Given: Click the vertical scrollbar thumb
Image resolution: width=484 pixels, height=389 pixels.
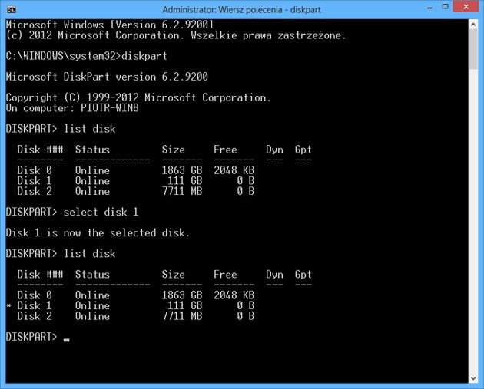Looking at the screenshot, I should tap(473, 49).
